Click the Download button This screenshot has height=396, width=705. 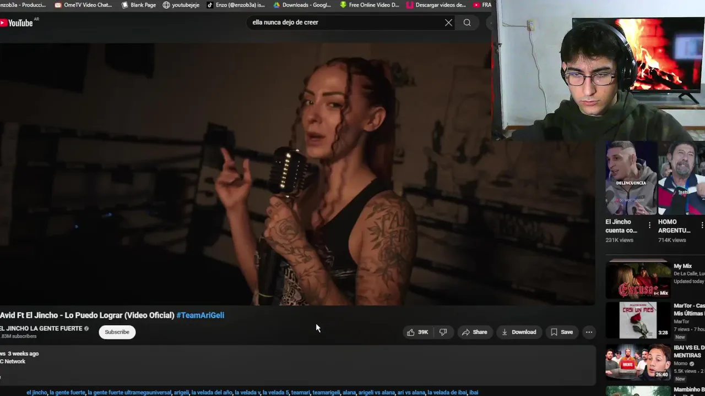[518, 332]
